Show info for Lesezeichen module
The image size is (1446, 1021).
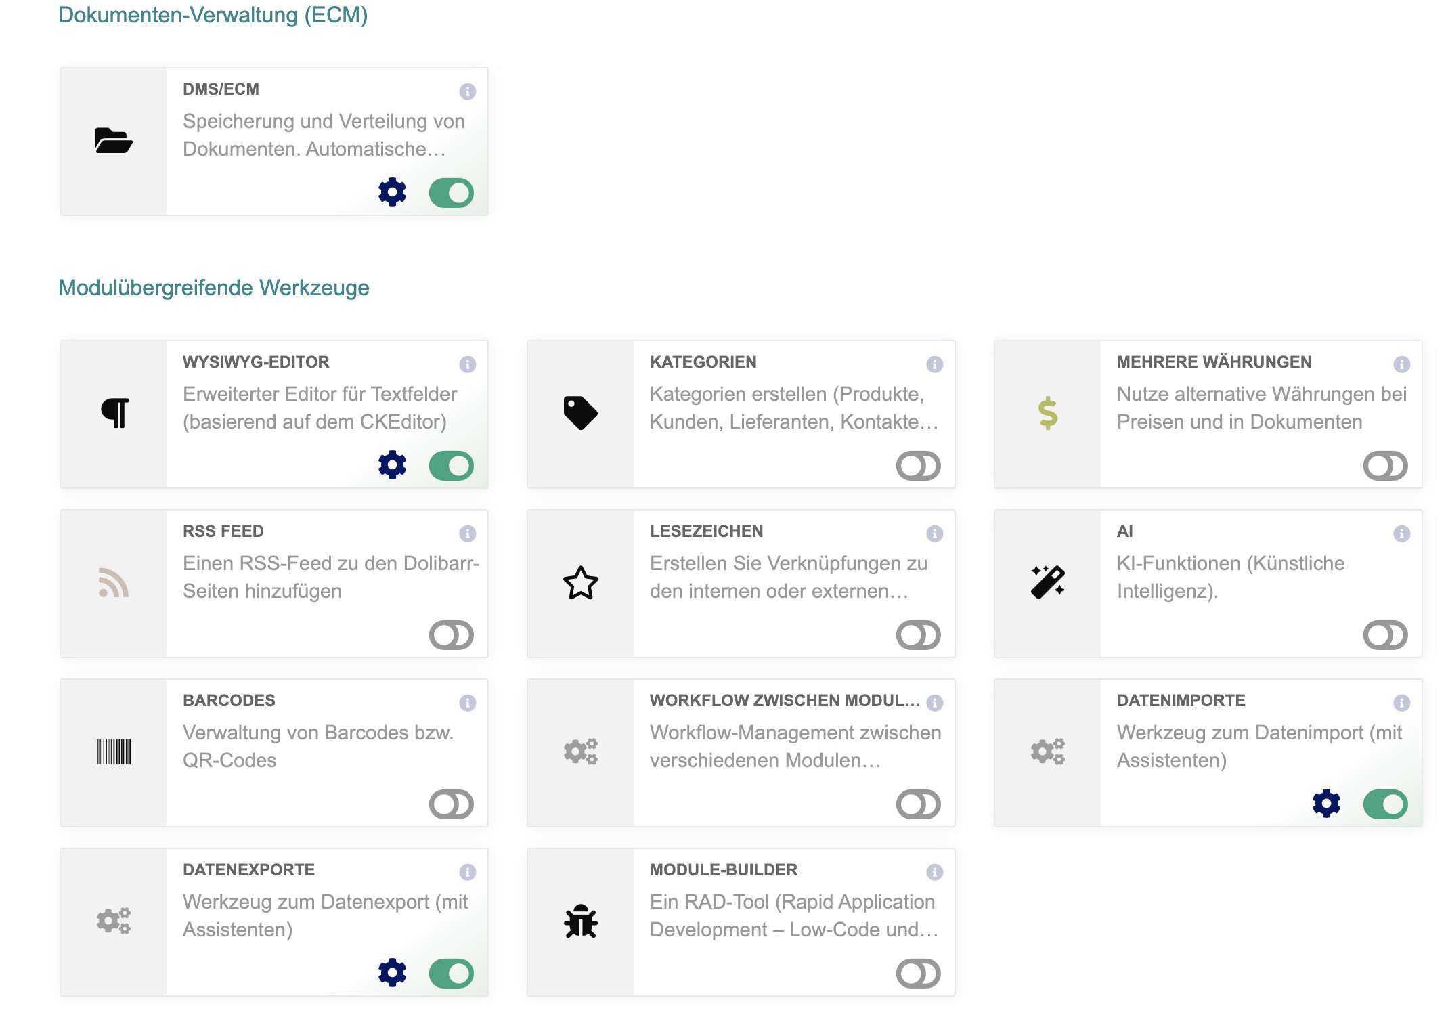pyautogui.click(x=935, y=534)
